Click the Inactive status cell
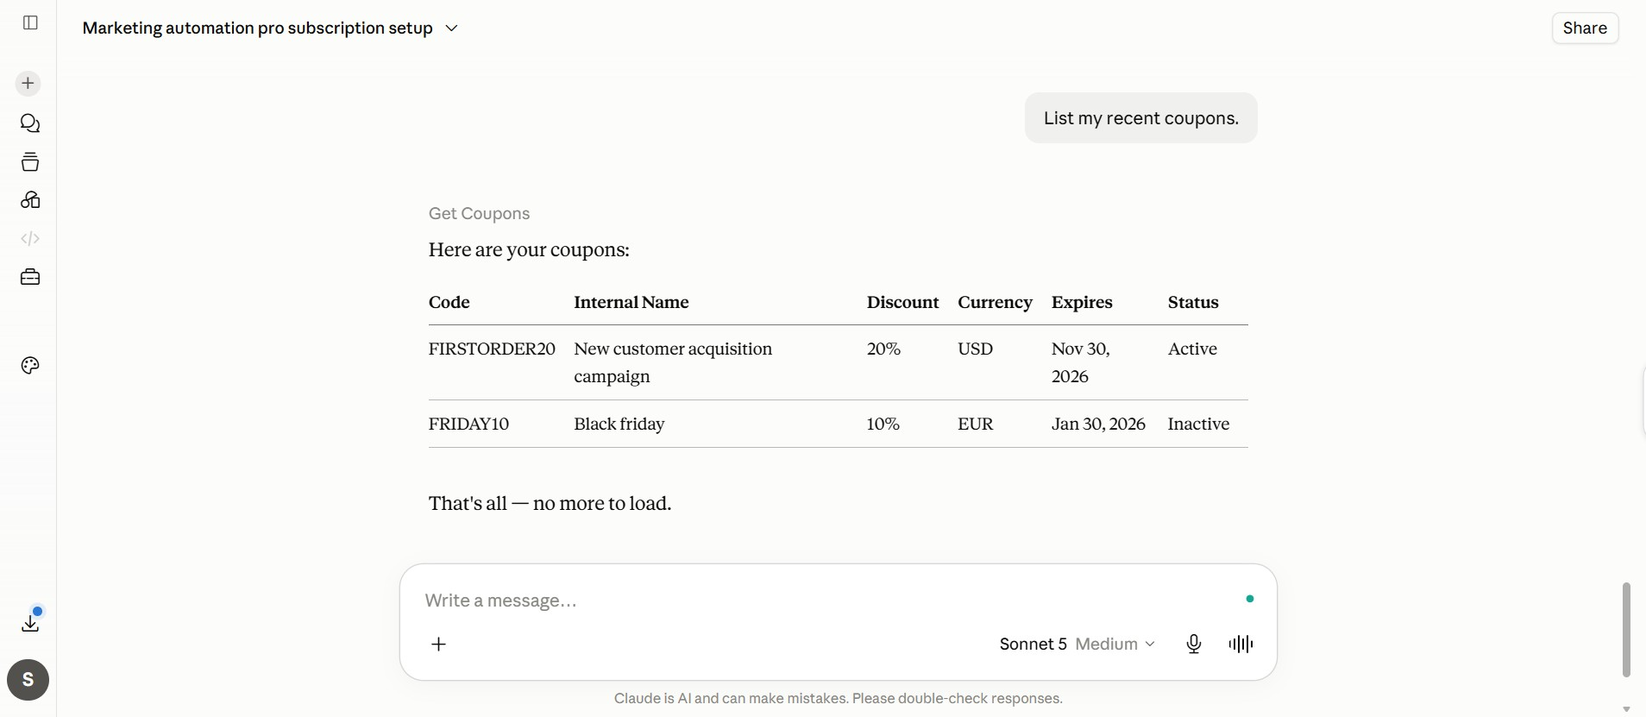Viewport: 1646px width, 717px height. click(1198, 424)
